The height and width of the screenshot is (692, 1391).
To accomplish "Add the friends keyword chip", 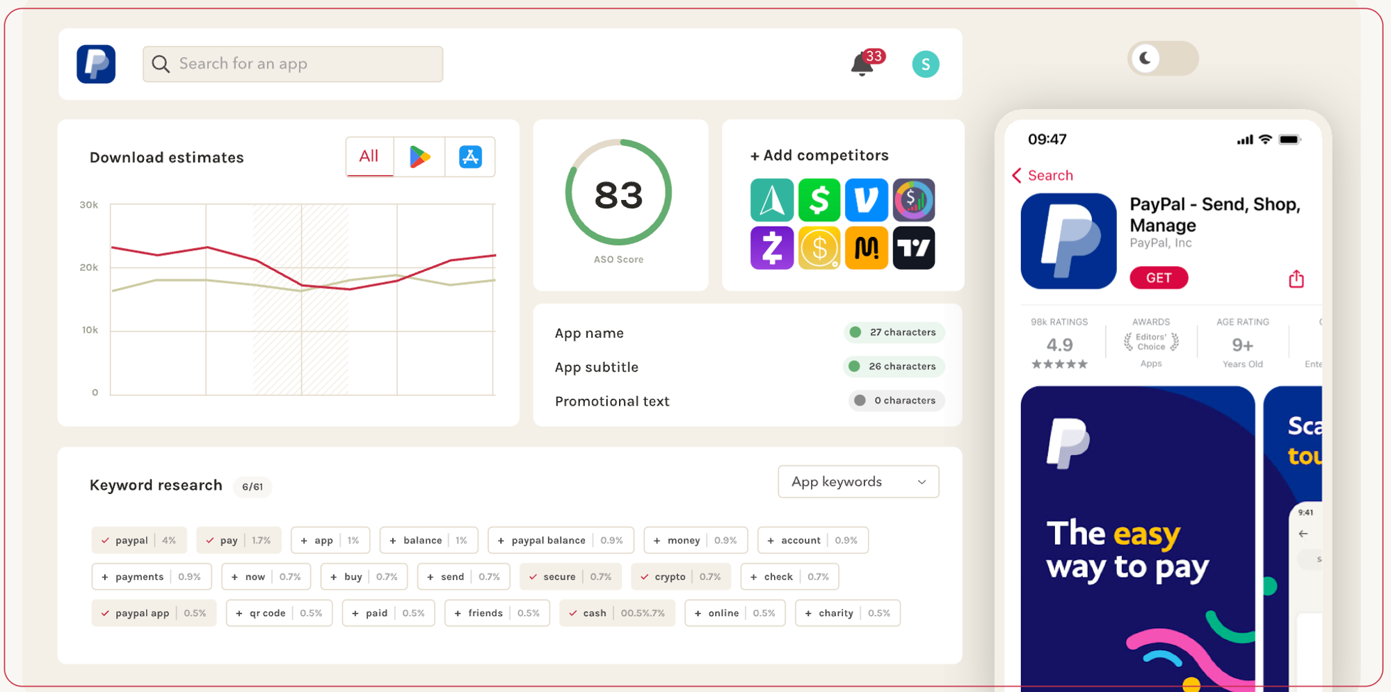I will (x=497, y=613).
